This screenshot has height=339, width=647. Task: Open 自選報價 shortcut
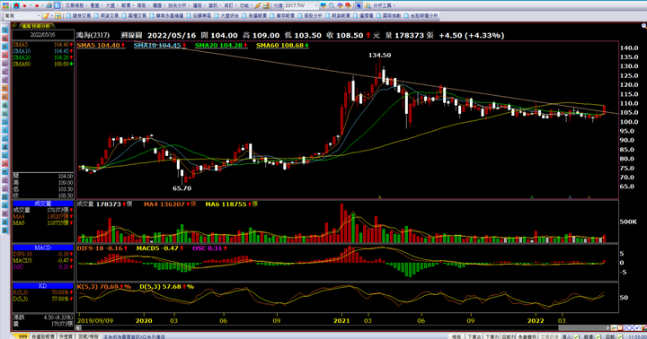point(254,15)
